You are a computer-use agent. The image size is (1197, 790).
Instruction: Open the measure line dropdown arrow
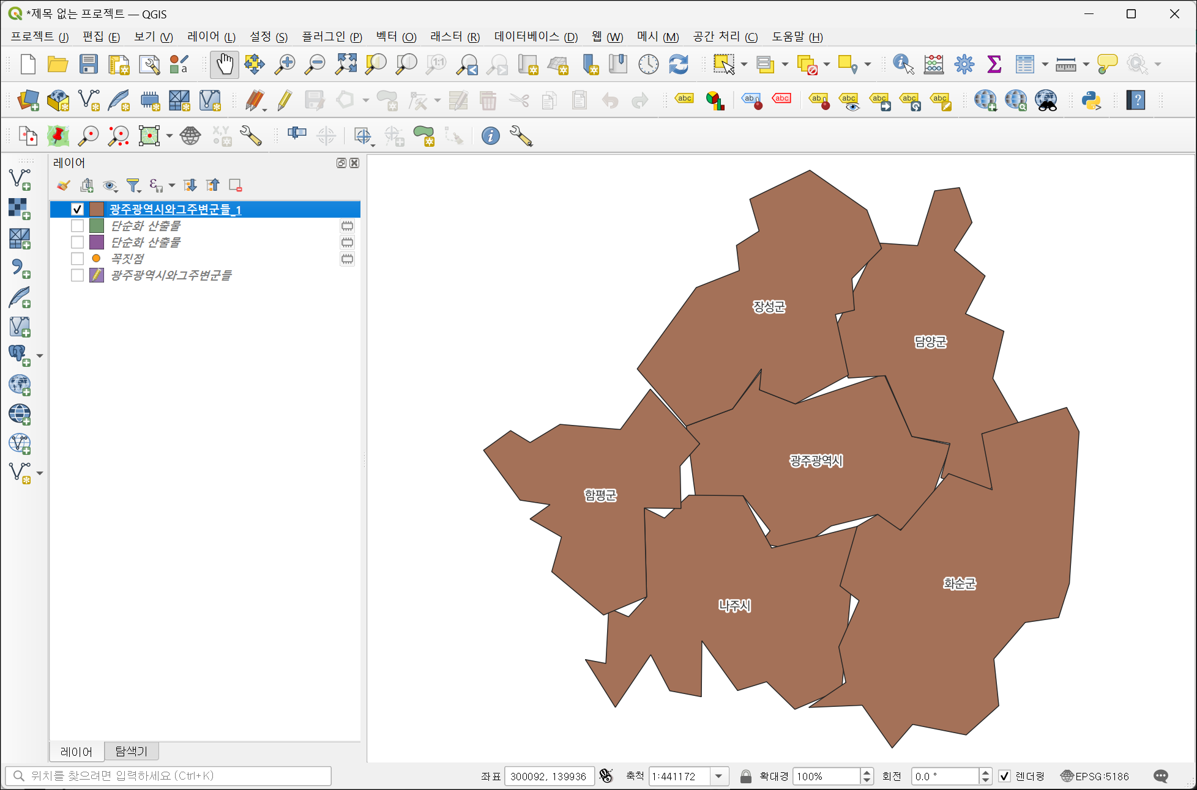coord(1086,64)
